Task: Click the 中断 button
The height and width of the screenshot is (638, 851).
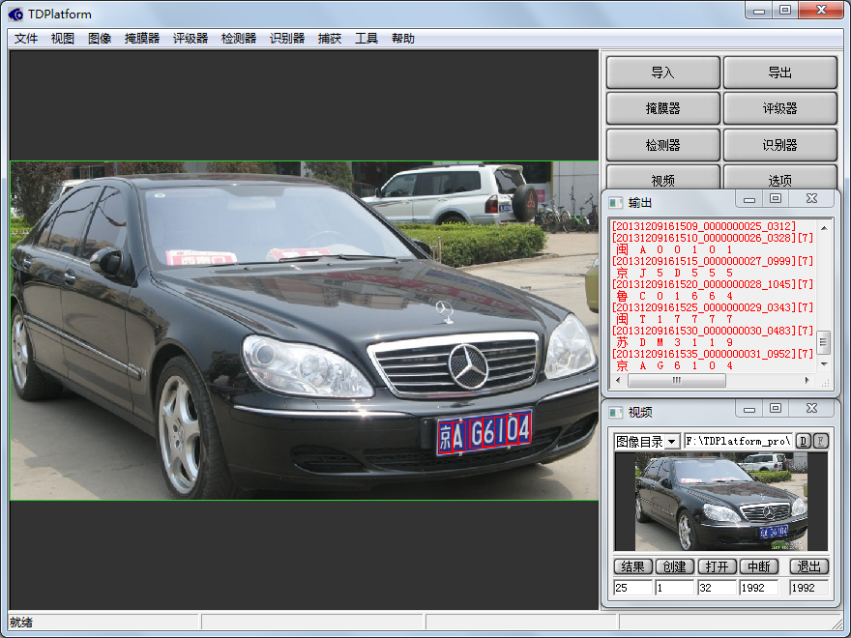Action: coord(759,566)
